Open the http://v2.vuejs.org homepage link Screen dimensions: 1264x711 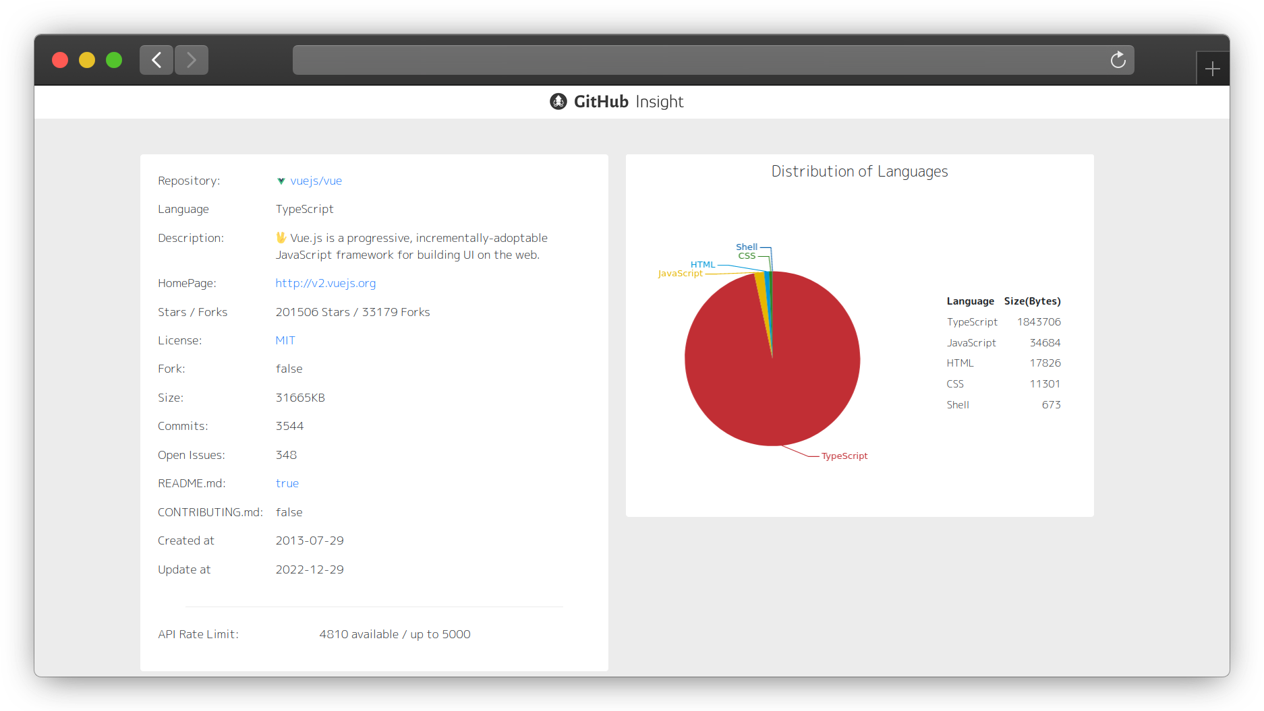point(326,283)
